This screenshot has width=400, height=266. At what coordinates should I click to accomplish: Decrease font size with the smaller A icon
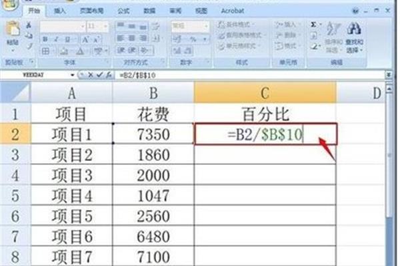[96, 39]
